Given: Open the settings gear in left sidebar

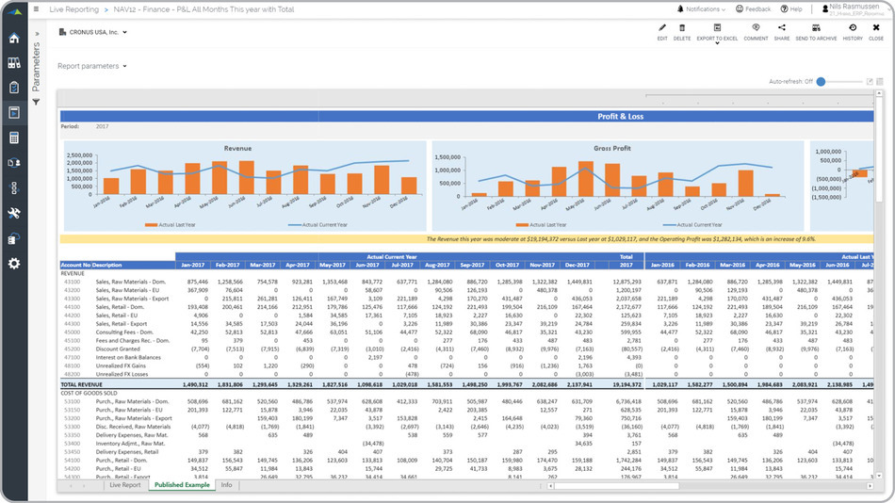Looking at the screenshot, I should click(14, 264).
